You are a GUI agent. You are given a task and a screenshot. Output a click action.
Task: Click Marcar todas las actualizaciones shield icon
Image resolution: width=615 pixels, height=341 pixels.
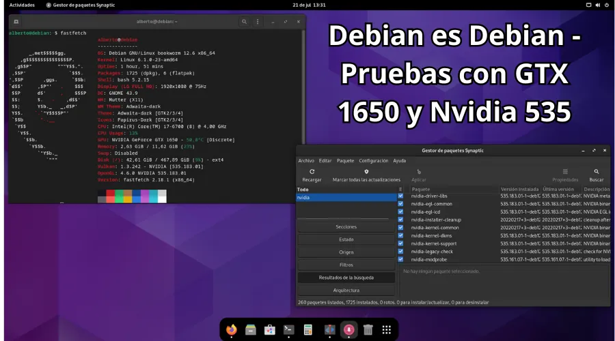point(366,171)
